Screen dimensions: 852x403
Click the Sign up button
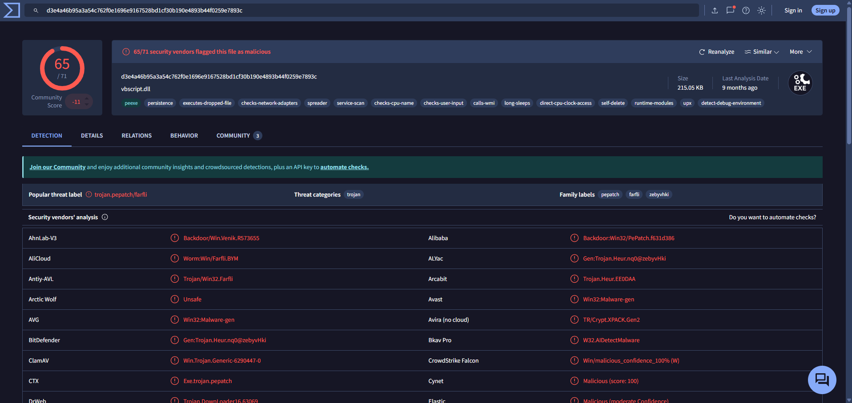(x=825, y=10)
